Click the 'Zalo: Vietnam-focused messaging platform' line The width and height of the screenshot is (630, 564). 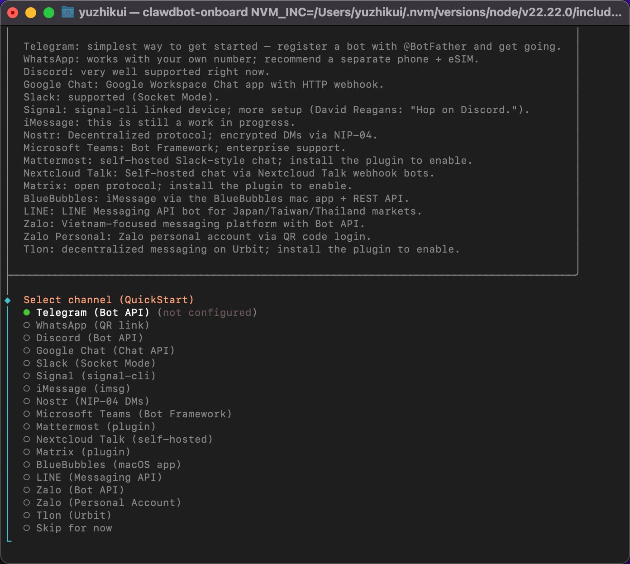(x=194, y=224)
